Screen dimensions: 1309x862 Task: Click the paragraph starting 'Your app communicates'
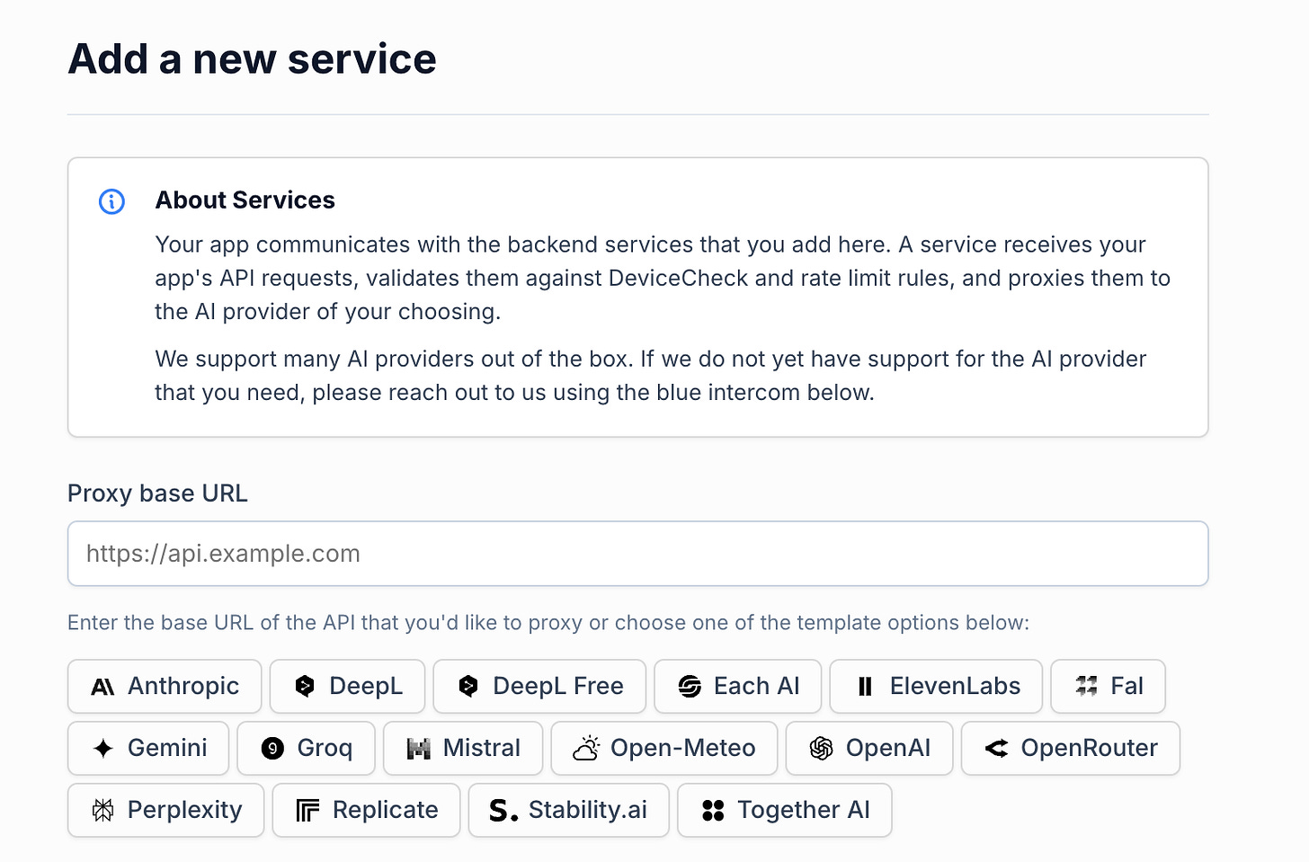tap(663, 279)
